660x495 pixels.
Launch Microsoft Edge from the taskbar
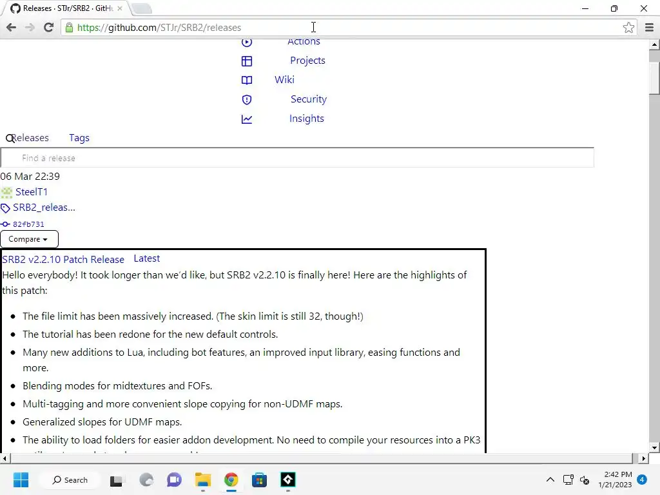click(x=146, y=480)
